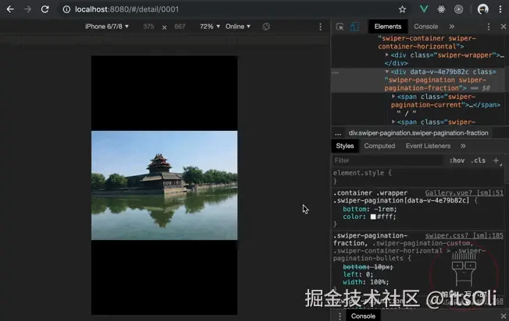509x321 pixels.
Task: Open the Console drawer three-dot menu
Action: (340, 316)
